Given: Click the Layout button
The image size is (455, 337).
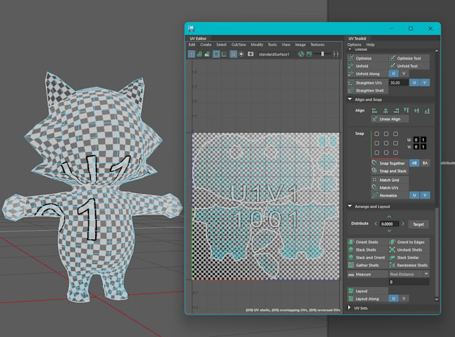Looking at the screenshot, I should [x=367, y=291].
